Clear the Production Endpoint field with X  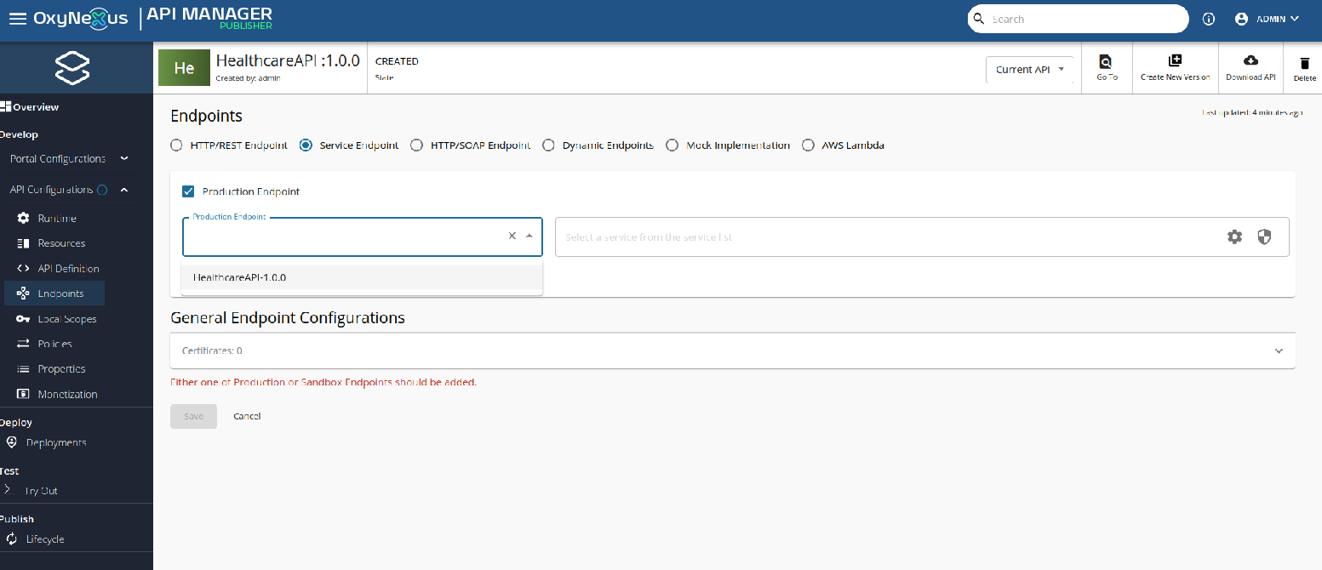point(512,236)
